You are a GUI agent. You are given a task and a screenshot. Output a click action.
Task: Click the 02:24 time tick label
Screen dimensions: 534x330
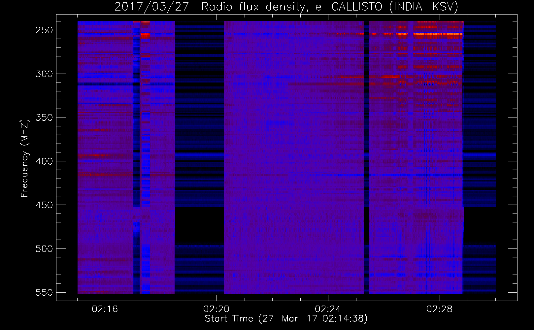pos(328,309)
